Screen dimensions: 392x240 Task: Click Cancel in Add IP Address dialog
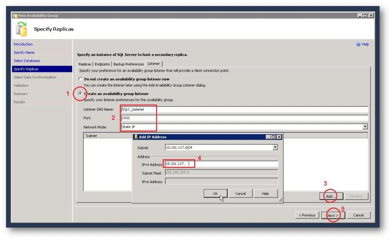point(240,193)
